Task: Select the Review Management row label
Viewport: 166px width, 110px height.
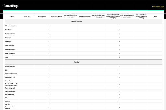Action: tap(10, 88)
